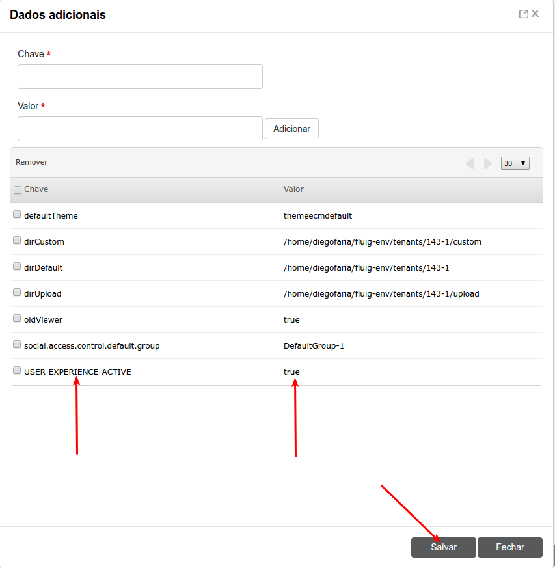Save changes with the Salvar button
Viewport: 555px width, 568px height.
pos(444,547)
